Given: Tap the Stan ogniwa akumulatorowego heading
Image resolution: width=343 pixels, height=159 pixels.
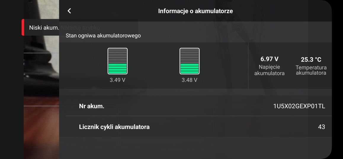Looking at the screenshot, I should (103, 35).
